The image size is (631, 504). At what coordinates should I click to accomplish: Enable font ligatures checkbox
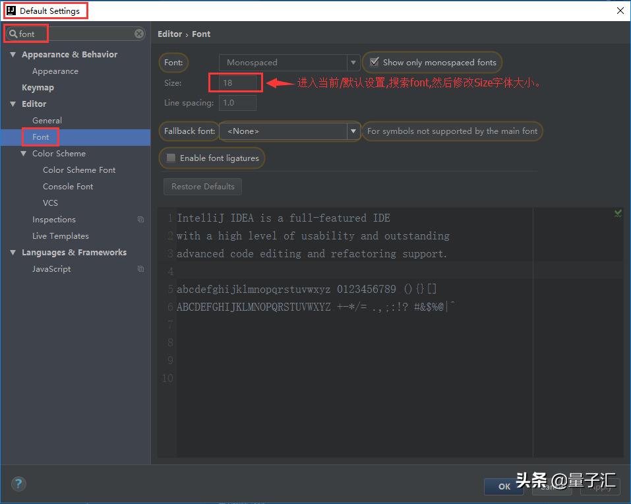(x=171, y=158)
